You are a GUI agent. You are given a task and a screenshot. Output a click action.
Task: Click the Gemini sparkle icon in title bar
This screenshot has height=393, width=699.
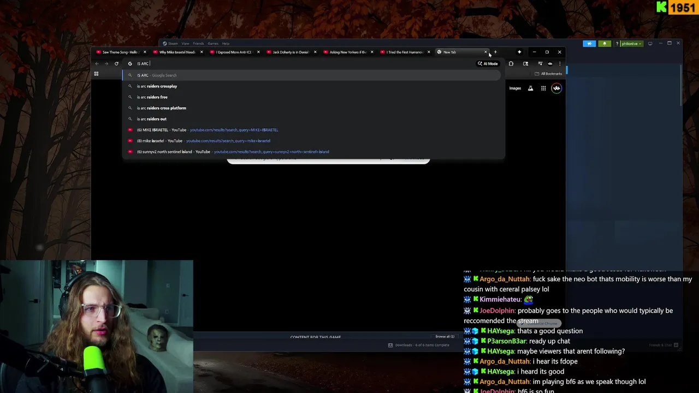coord(519,52)
